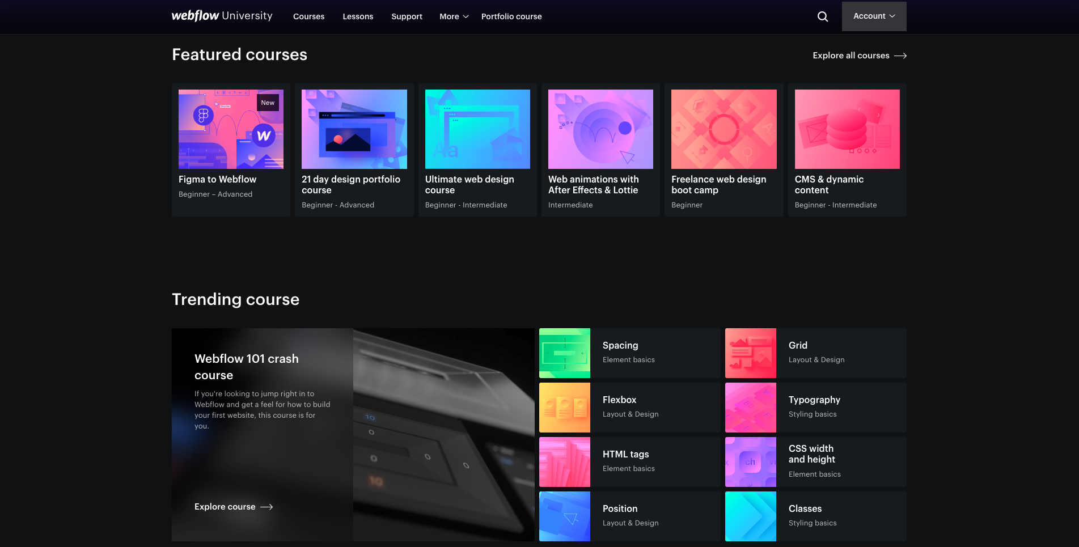Open Portfolio course nav link
Image resolution: width=1079 pixels, height=547 pixels.
point(511,16)
